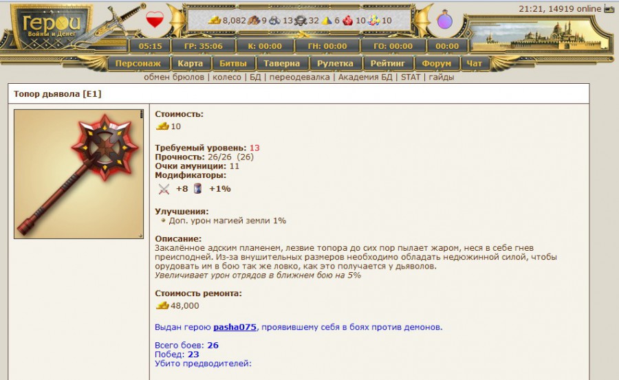Click the ГР: 35:06 timer
Viewport: 619px width, 380px height.
(203, 46)
